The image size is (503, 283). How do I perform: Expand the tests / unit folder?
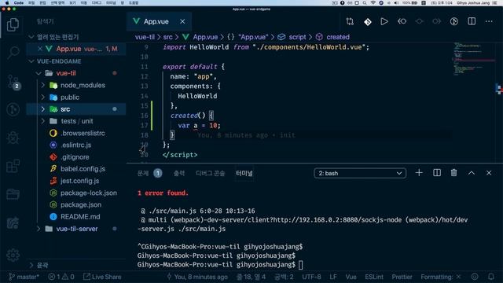tap(43, 121)
